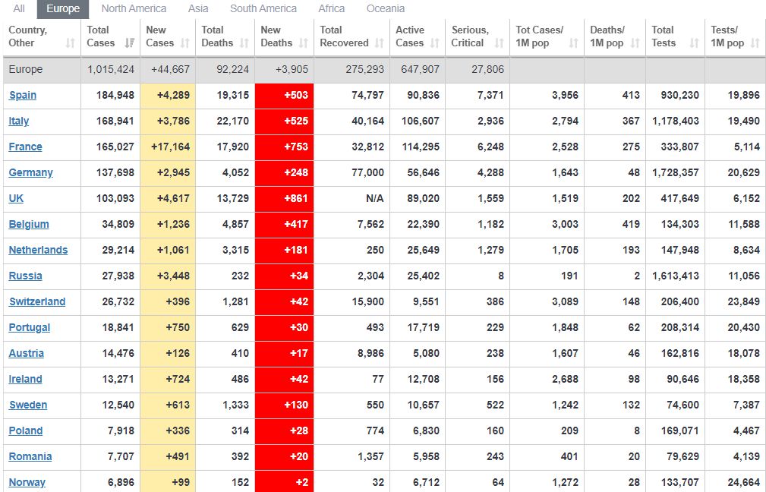Sort by Serious, Critical arrows icon
766x492 pixels.
499,43
